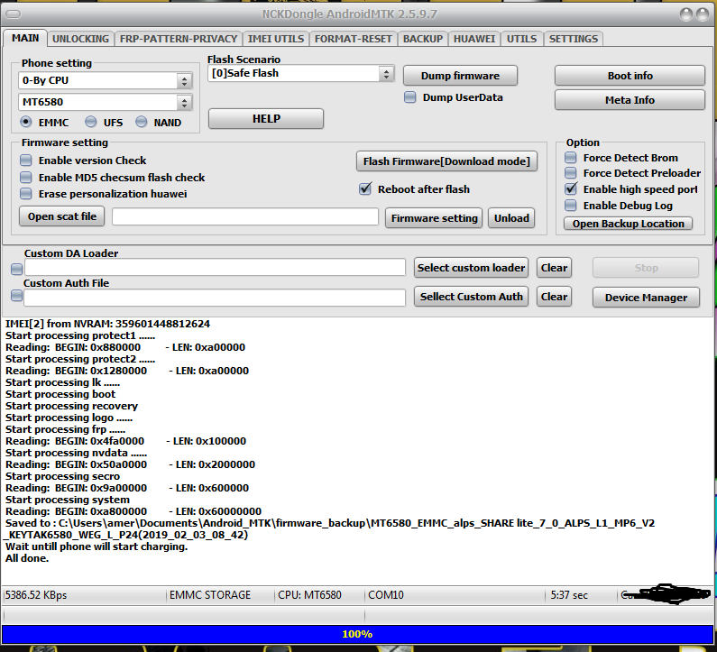Click the 'All done.' log line
Viewport: 717px width, 652px height.
[27, 558]
